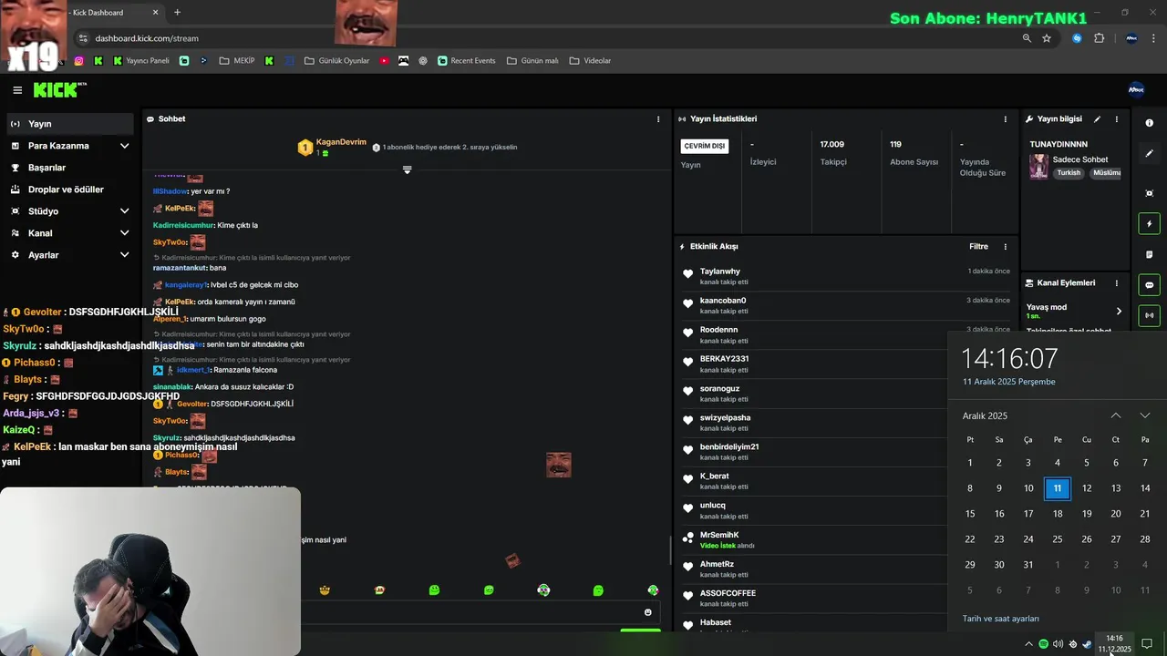Open the hamburger menu beside the Kick logo
Viewport: 1167px width, 656px height.
point(17,90)
